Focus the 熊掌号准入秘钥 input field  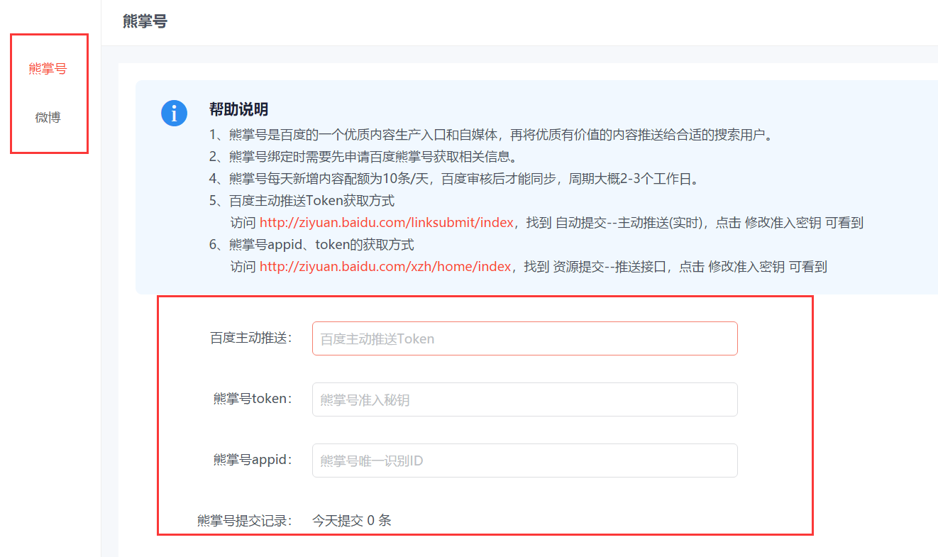coord(525,399)
